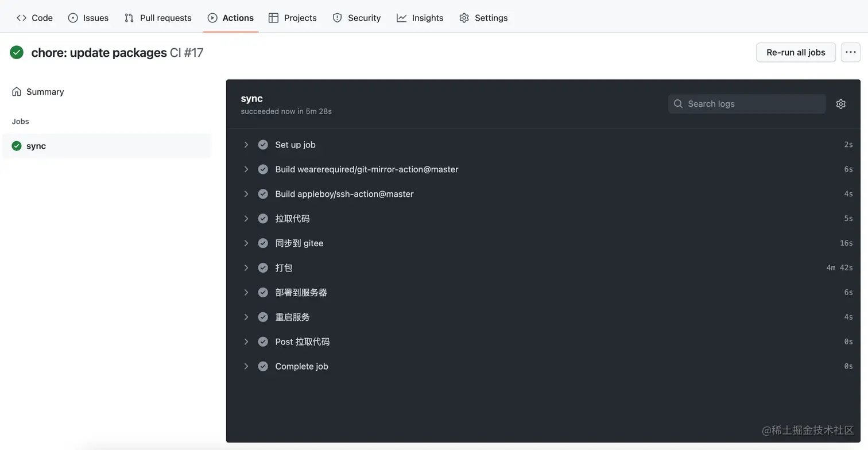Screen dimensions: 868x450
Task: Click the 打包 step label
Action: pos(284,268)
